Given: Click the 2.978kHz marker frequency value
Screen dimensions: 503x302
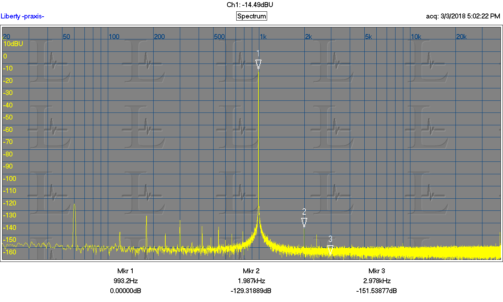Looking at the screenshot, I should [x=377, y=281].
